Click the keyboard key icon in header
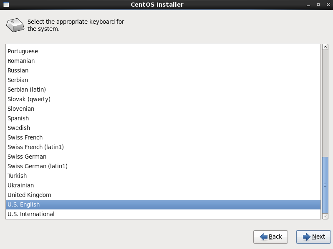Viewport: 333px width, 249px height. pyautogui.click(x=15, y=25)
